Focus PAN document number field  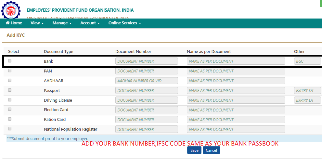(x=147, y=71)
